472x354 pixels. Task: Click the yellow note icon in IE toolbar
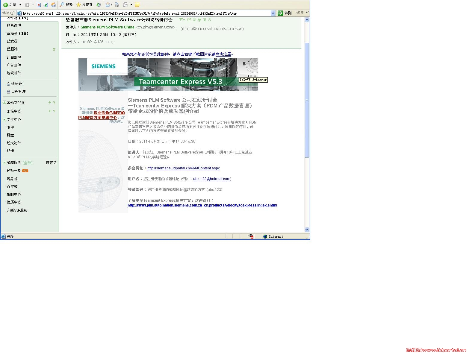click(x=137, y=5)
